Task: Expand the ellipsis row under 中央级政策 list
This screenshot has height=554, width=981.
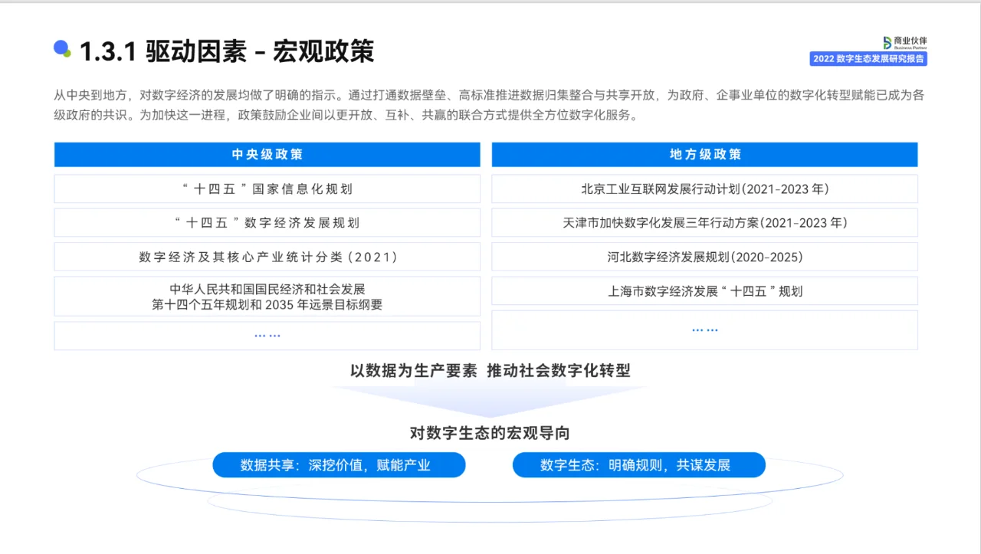Action: [267, 335]
